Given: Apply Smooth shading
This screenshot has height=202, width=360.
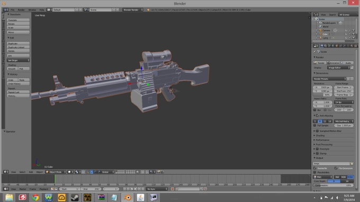Looking at the screenshot, I should (12, 69).
